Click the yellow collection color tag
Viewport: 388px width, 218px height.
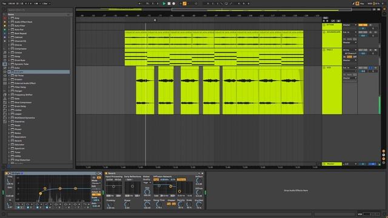click(4, 26)
